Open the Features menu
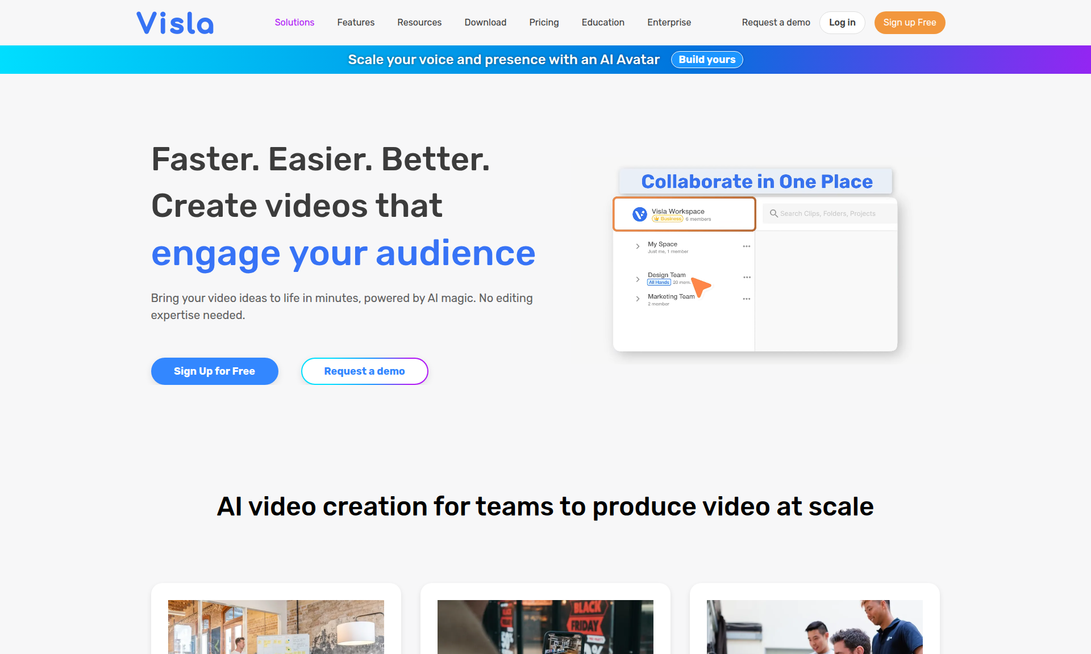This screenshot has height=654, width=1091. [x=356, y=23]
